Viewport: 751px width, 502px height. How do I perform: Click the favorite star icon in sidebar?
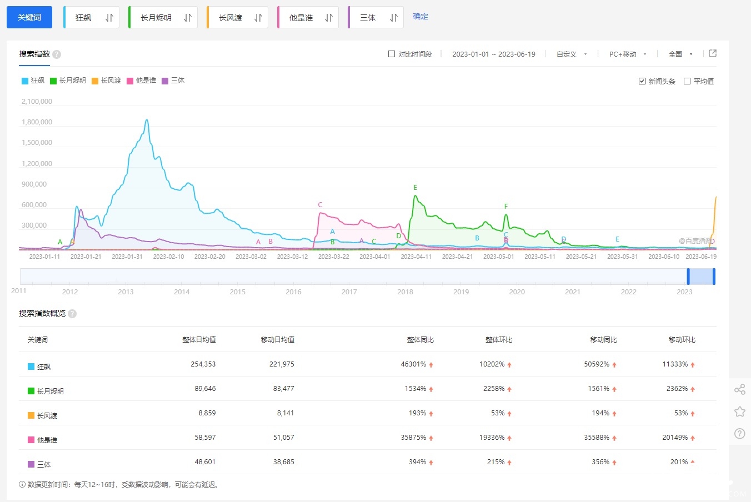pyautogui.click(x=740, y=411)
